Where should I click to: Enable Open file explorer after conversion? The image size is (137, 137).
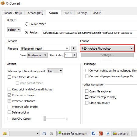(x=87, y=91)
